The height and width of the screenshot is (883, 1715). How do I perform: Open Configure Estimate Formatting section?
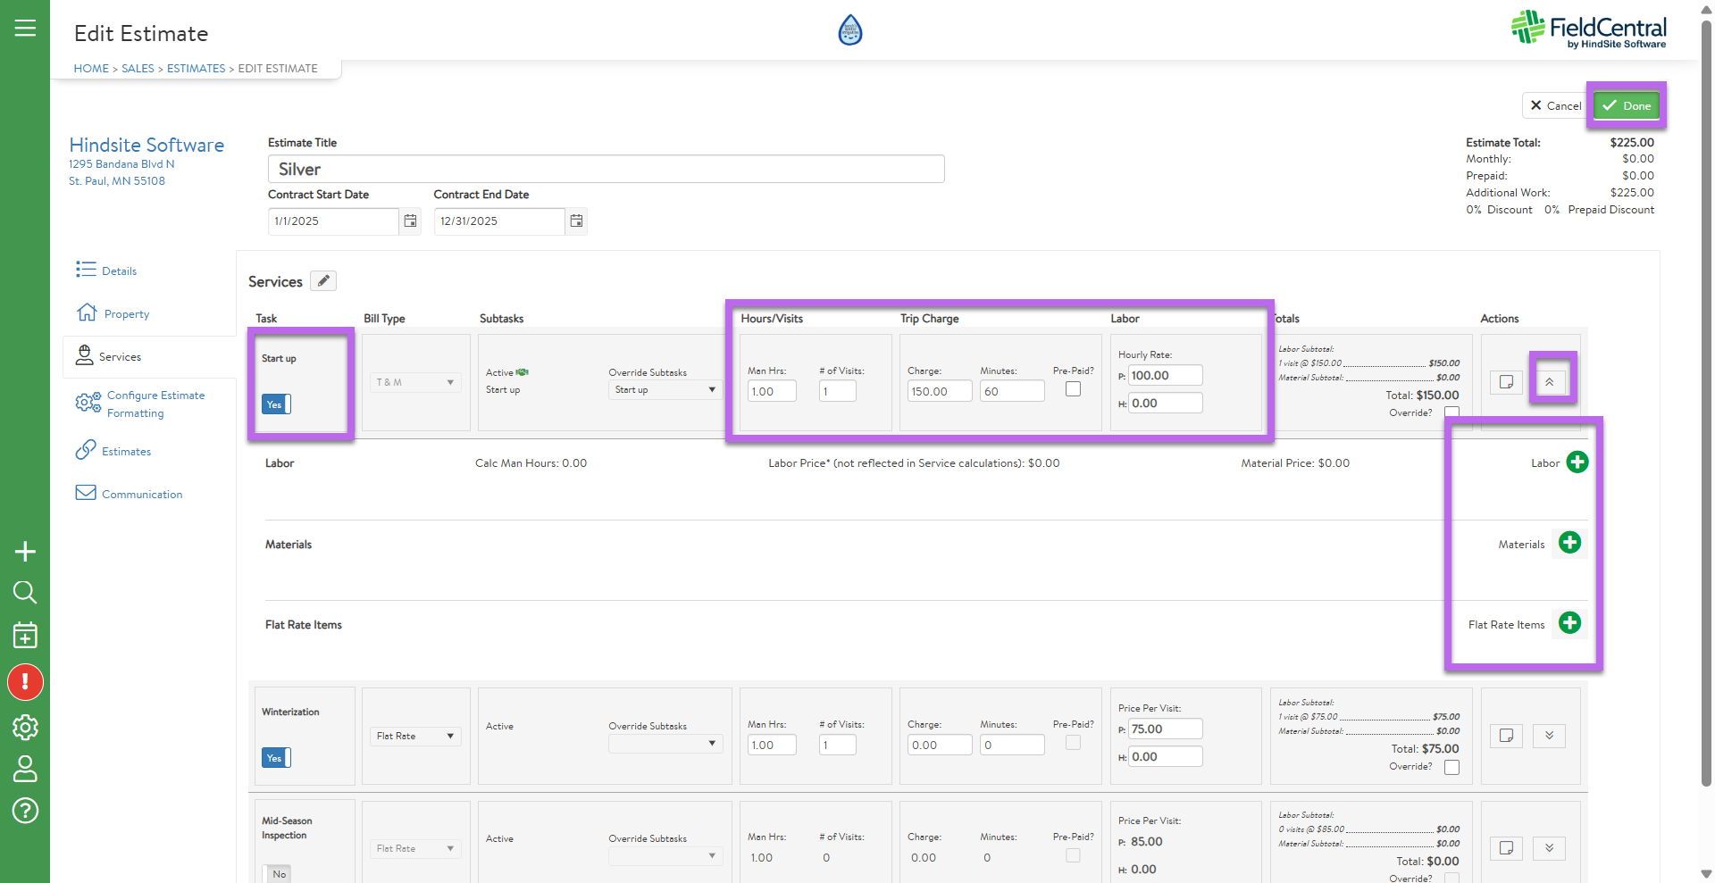(x=155, y=404)
